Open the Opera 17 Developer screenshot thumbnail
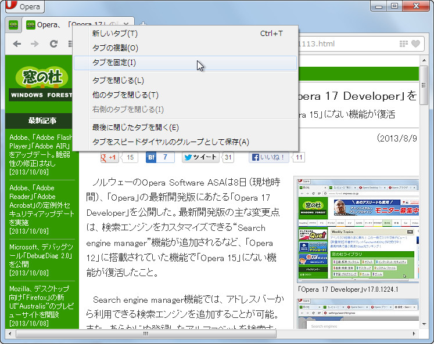The width and height of the screenshot is (434, 344). (x=358, y=230)
